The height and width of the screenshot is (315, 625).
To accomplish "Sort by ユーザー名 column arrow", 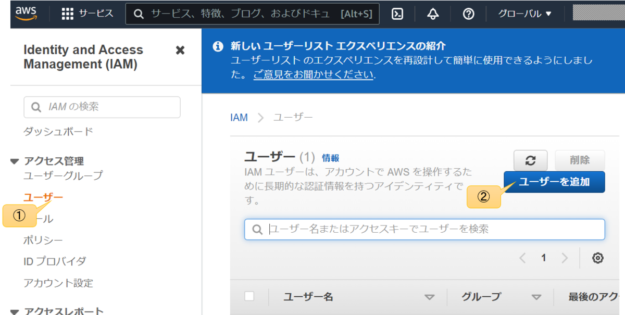I will [x=429, y=297].
